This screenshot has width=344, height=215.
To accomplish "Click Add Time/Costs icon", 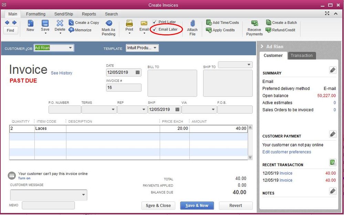I will tap(209, 22).
